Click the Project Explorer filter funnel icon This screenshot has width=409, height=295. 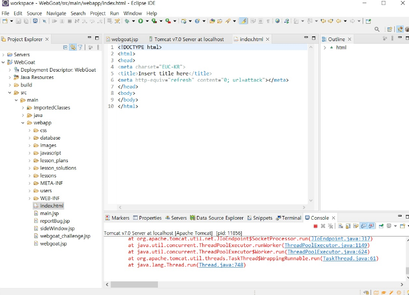click(81, 47)
